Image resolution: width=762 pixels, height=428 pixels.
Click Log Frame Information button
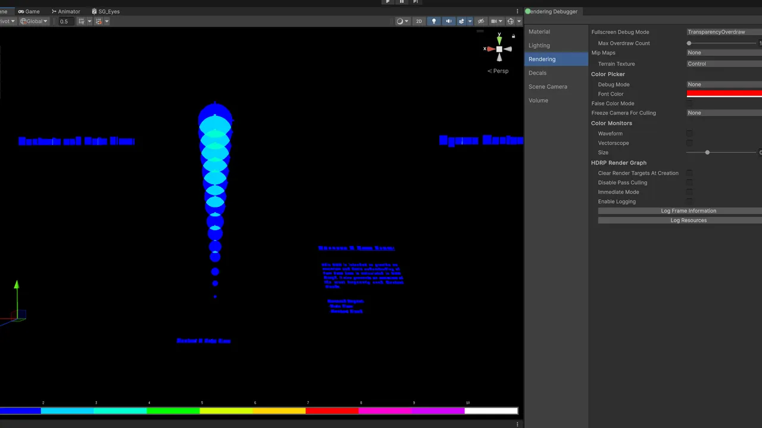point(680,211)
